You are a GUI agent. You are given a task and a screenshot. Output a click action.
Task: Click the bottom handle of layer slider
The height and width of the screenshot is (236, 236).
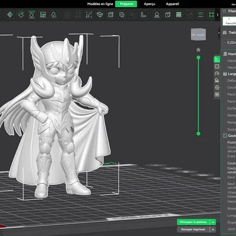[198, 134]
